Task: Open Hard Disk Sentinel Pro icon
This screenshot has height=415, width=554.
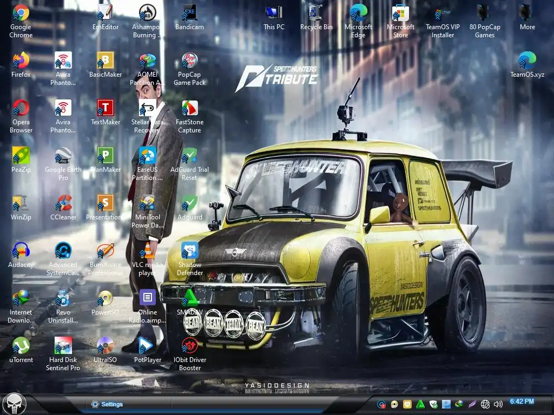Action: [x=63, y=354]
